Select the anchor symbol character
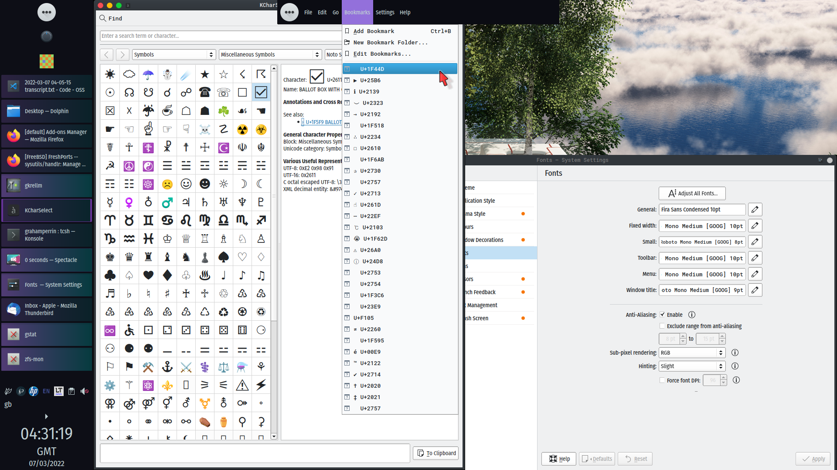837x470 pixels. click(167, 366)
